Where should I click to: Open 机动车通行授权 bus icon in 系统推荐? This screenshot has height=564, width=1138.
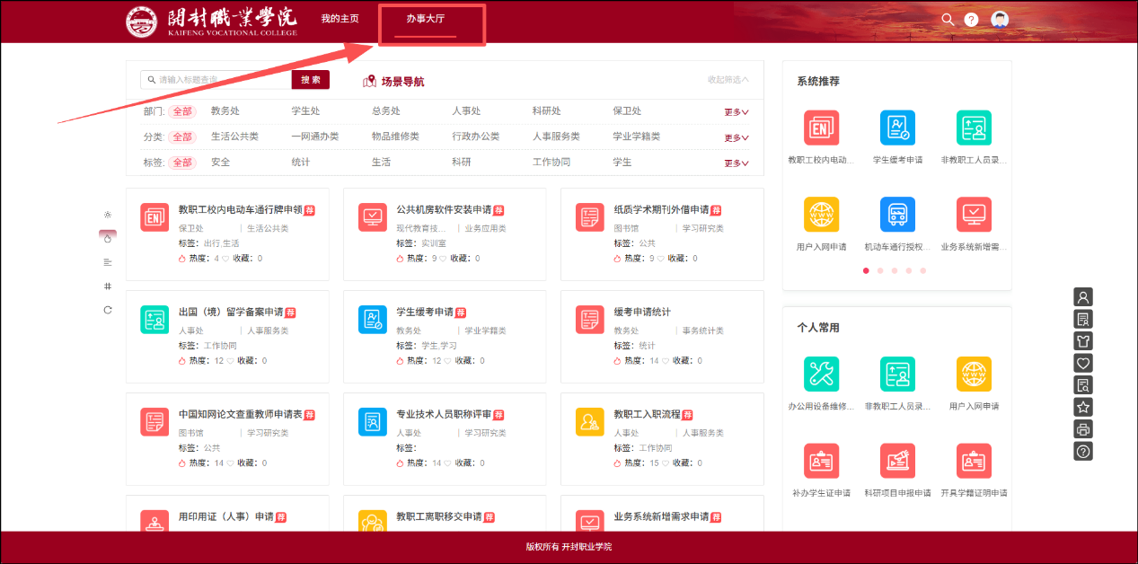coord(897,215)
